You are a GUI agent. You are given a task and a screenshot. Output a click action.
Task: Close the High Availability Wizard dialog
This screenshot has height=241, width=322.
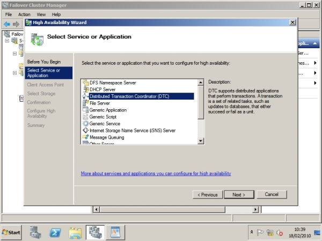292,22
